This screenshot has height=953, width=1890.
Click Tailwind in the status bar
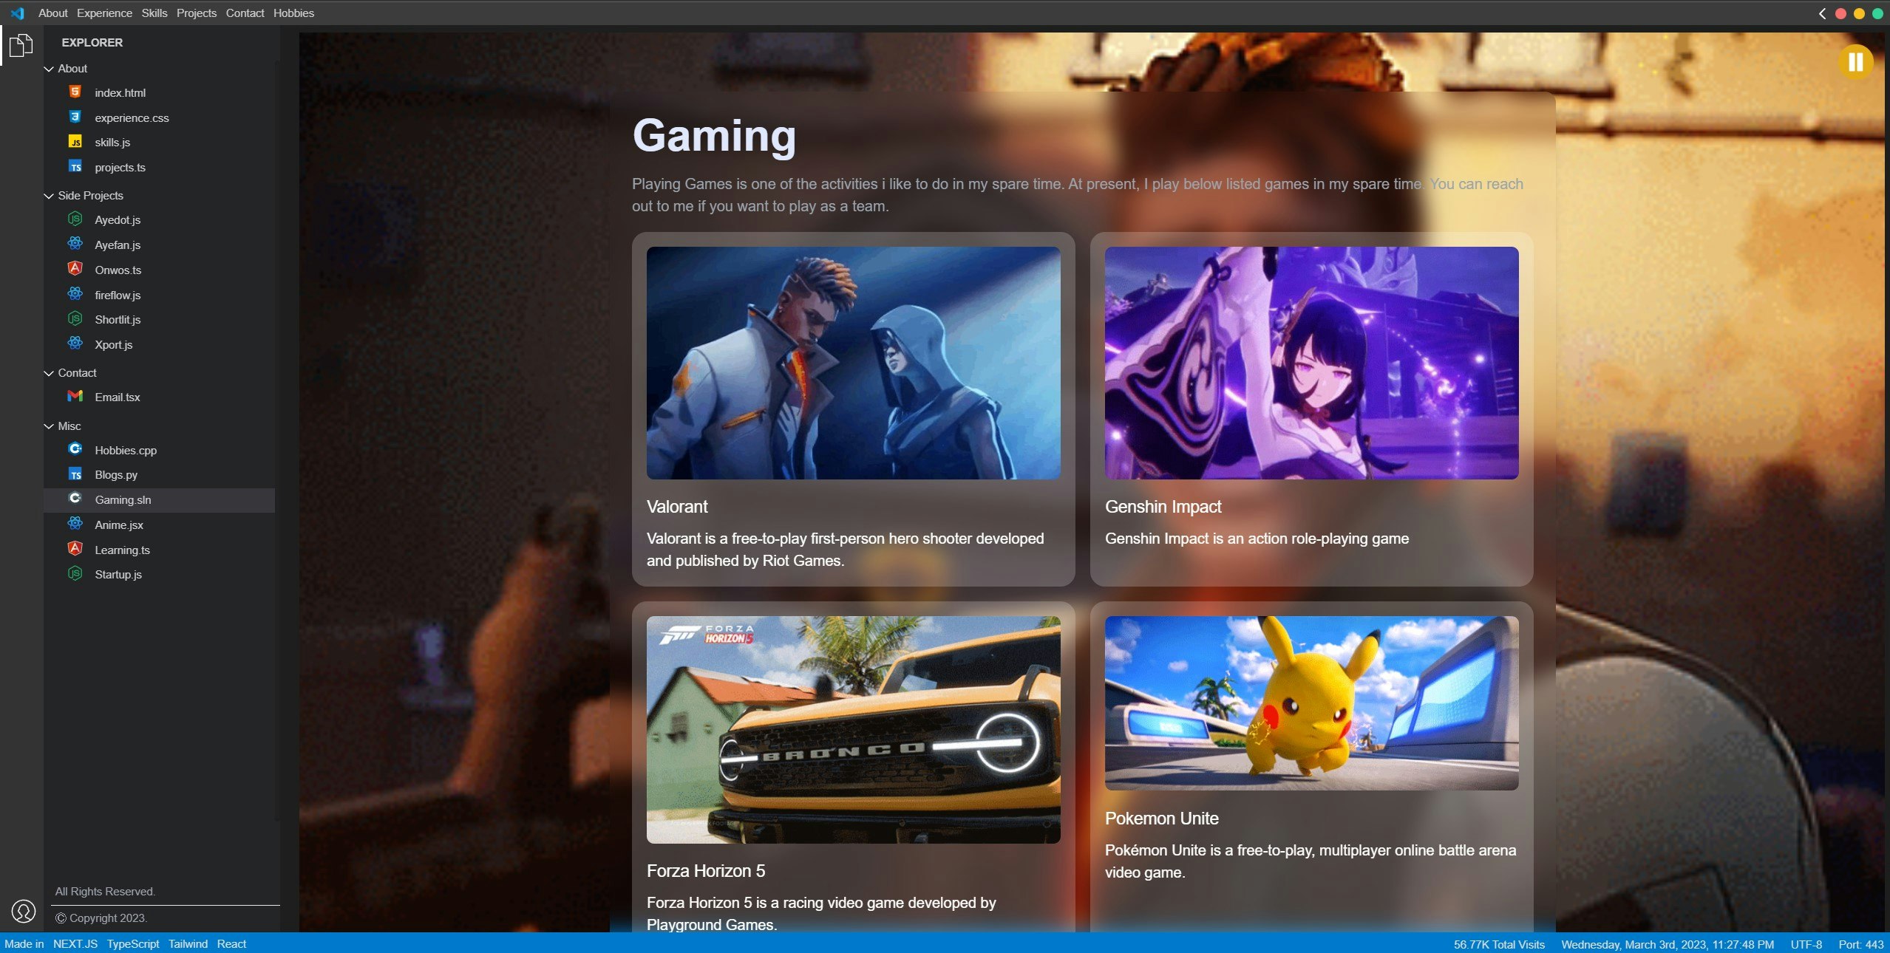click(x=188, y=944)
